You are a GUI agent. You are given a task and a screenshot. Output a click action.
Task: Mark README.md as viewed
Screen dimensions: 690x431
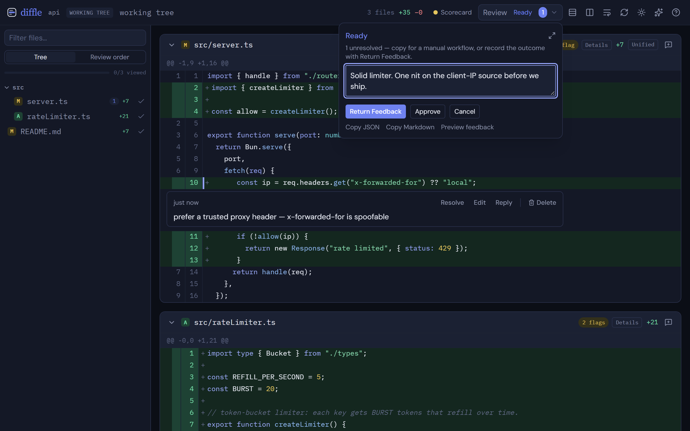(x=141, y=131)
